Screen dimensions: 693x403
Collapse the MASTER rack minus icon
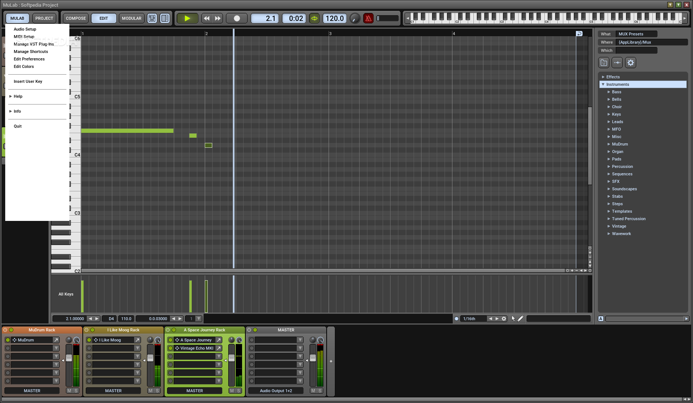pos(249,330)
